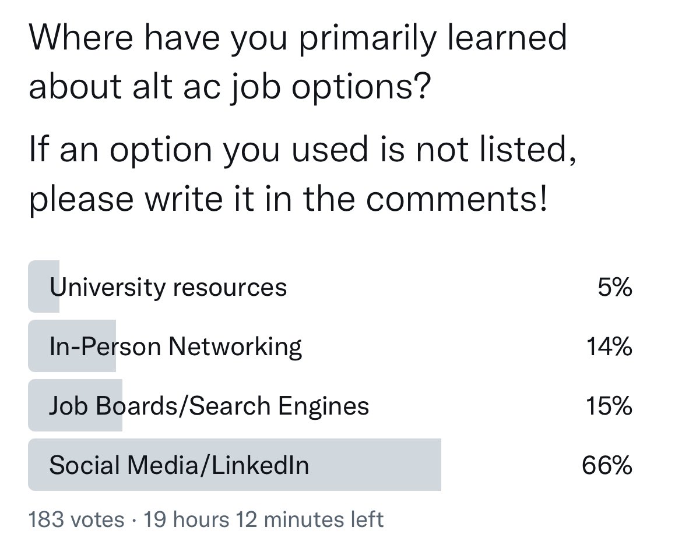This screenshot has height=559, width=682.
Task: Click the line 'Where have you primarily learned'
Action: (298, 39)
